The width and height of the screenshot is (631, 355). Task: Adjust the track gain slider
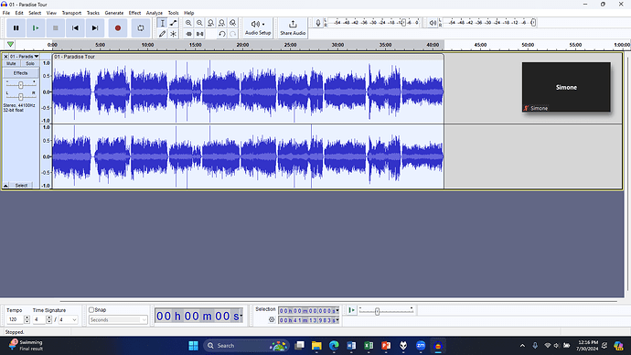click(20, 84)
